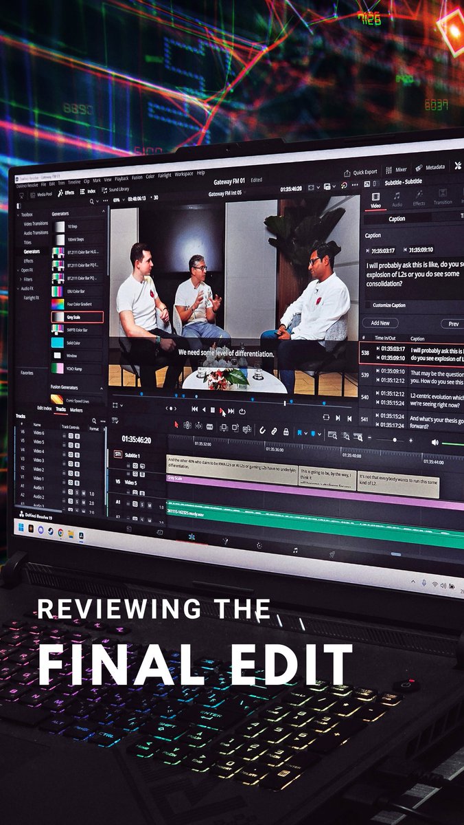Select the Grey Scale generator
Image resolution: width=464 pixels, height=825 pixels.
pyautogui.click(x=77, y=318)
